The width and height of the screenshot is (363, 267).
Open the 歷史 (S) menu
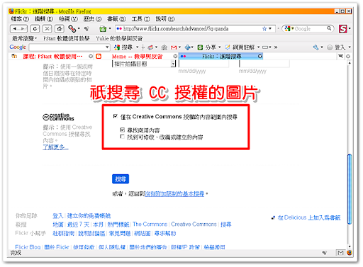(92, 19)
